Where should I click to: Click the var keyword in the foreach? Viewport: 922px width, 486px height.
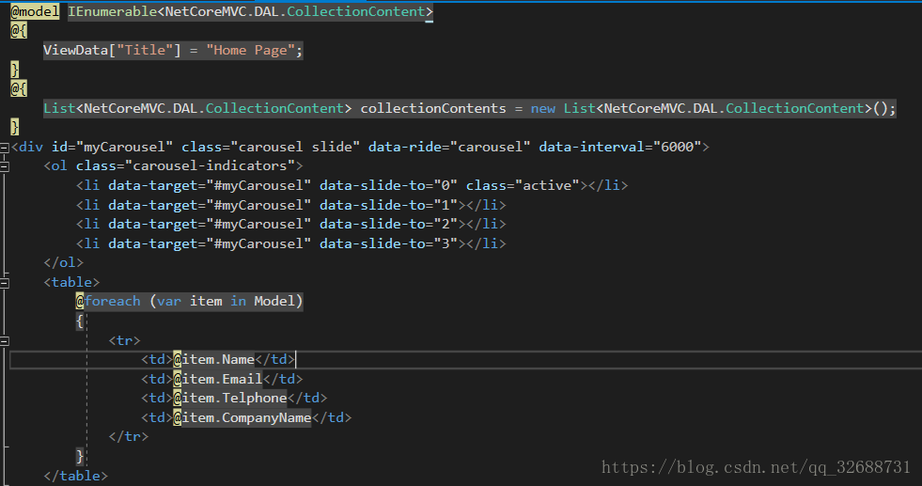(169, 301)
